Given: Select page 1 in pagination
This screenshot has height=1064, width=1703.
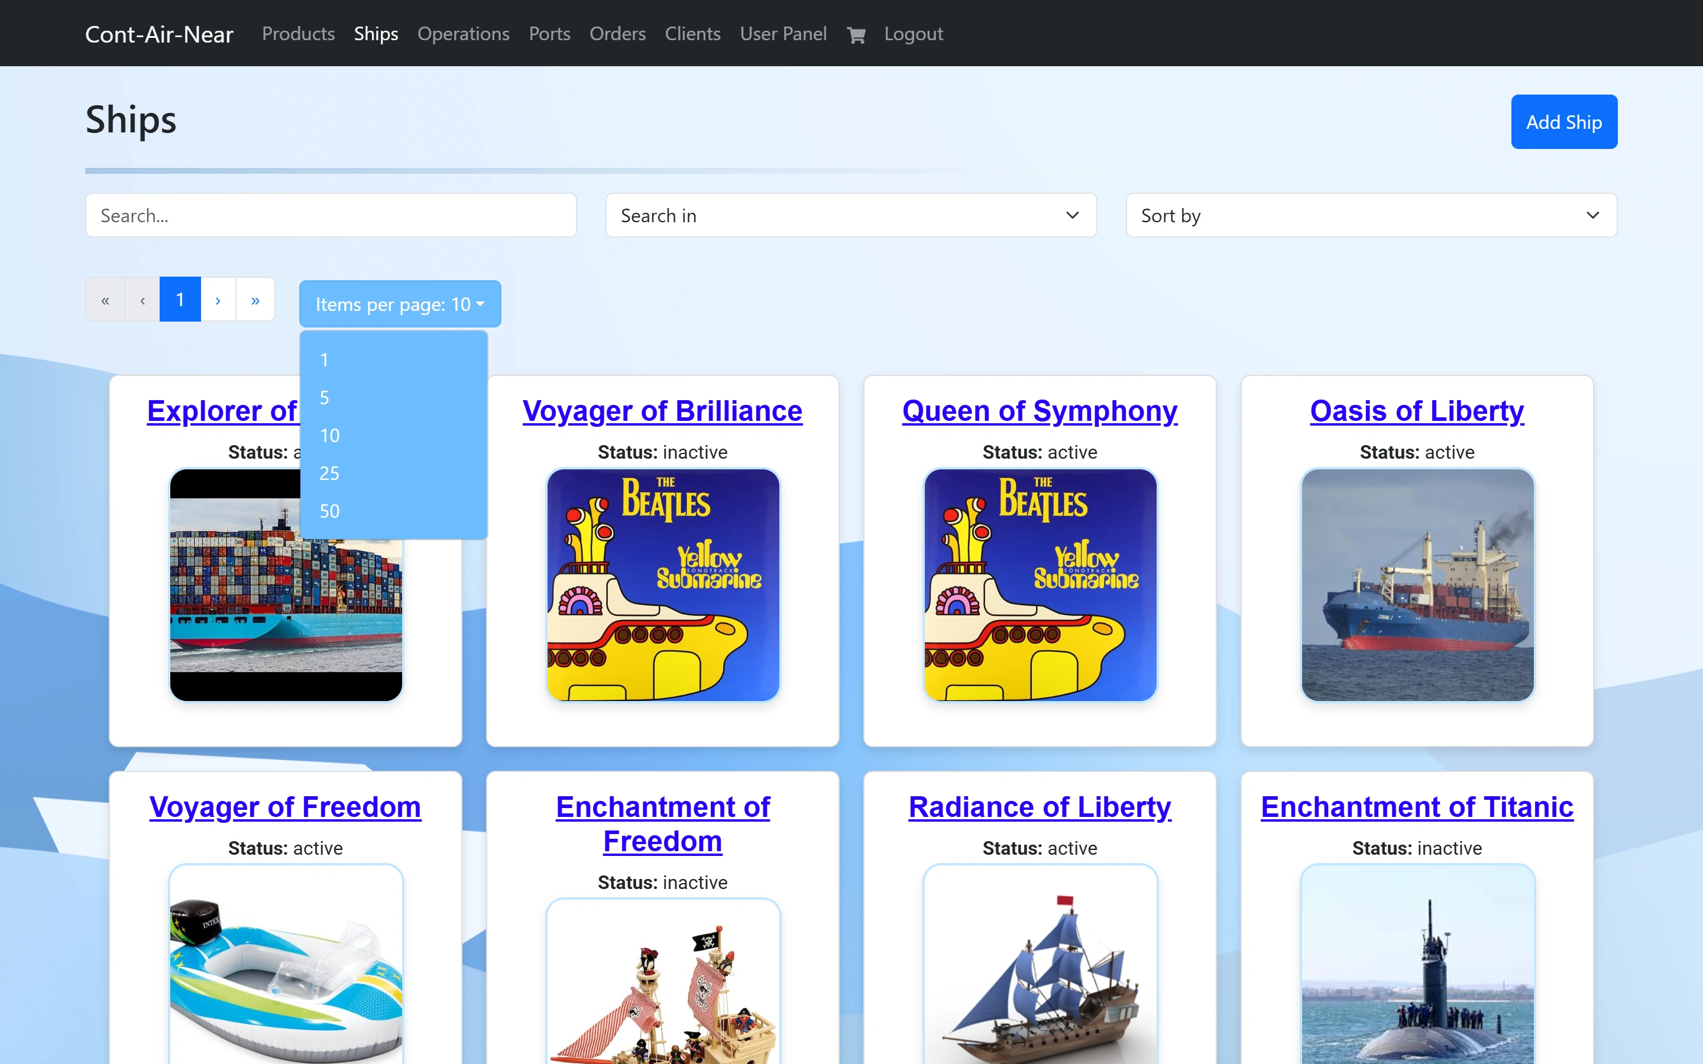Looking at the screenshot, I should [180, 300].
